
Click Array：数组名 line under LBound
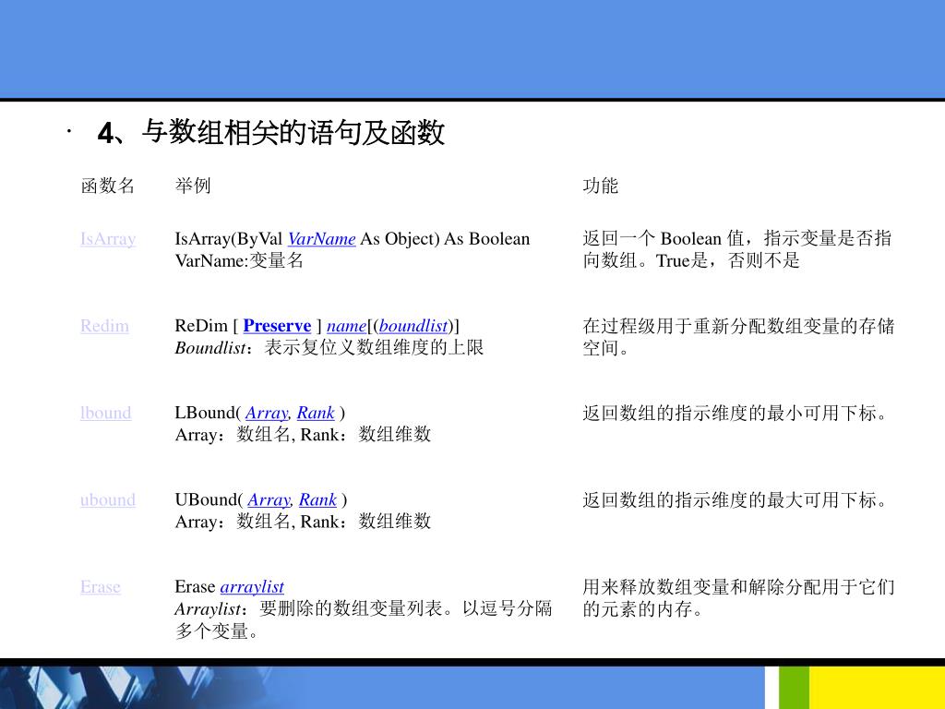[x=303, y=435]
